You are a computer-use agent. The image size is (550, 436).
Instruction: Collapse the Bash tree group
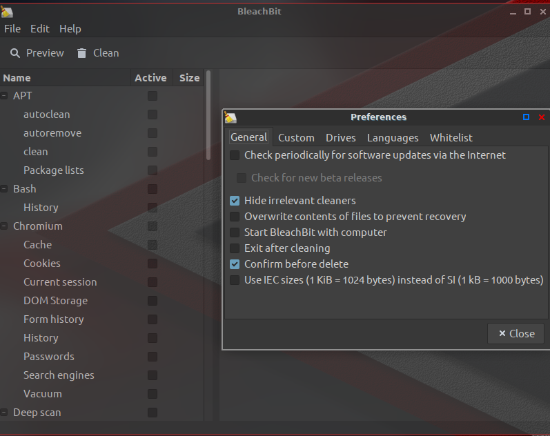pos(4,189)
